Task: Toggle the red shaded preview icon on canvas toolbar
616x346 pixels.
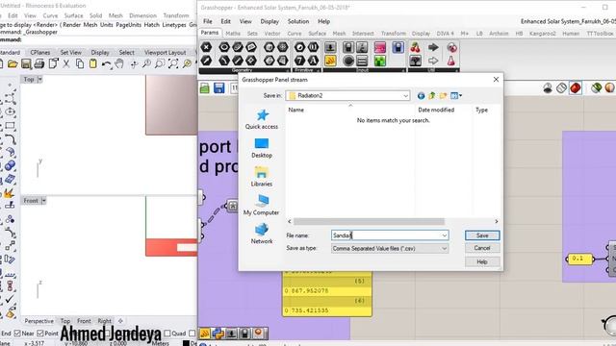Action: click(x=576, y=87)
